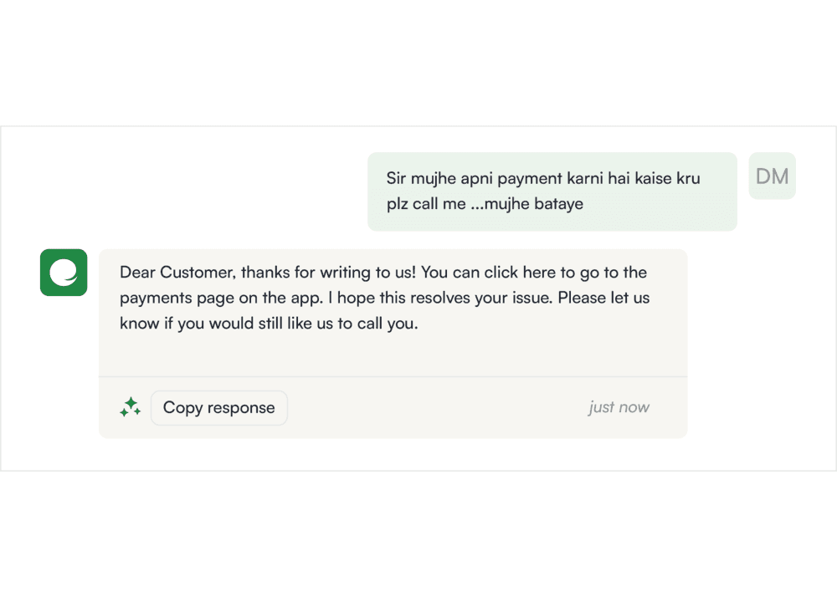The width and height of the screenshot is (837, 597).
Task: Click footer space between Copy response and timestamp
Action: (x=438, y=408)
